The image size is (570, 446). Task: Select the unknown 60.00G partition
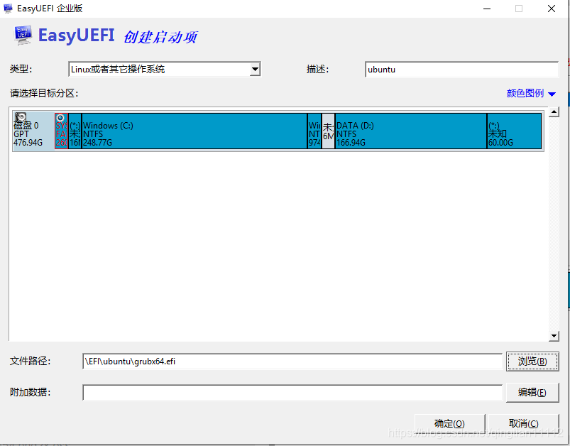[515, 131]
